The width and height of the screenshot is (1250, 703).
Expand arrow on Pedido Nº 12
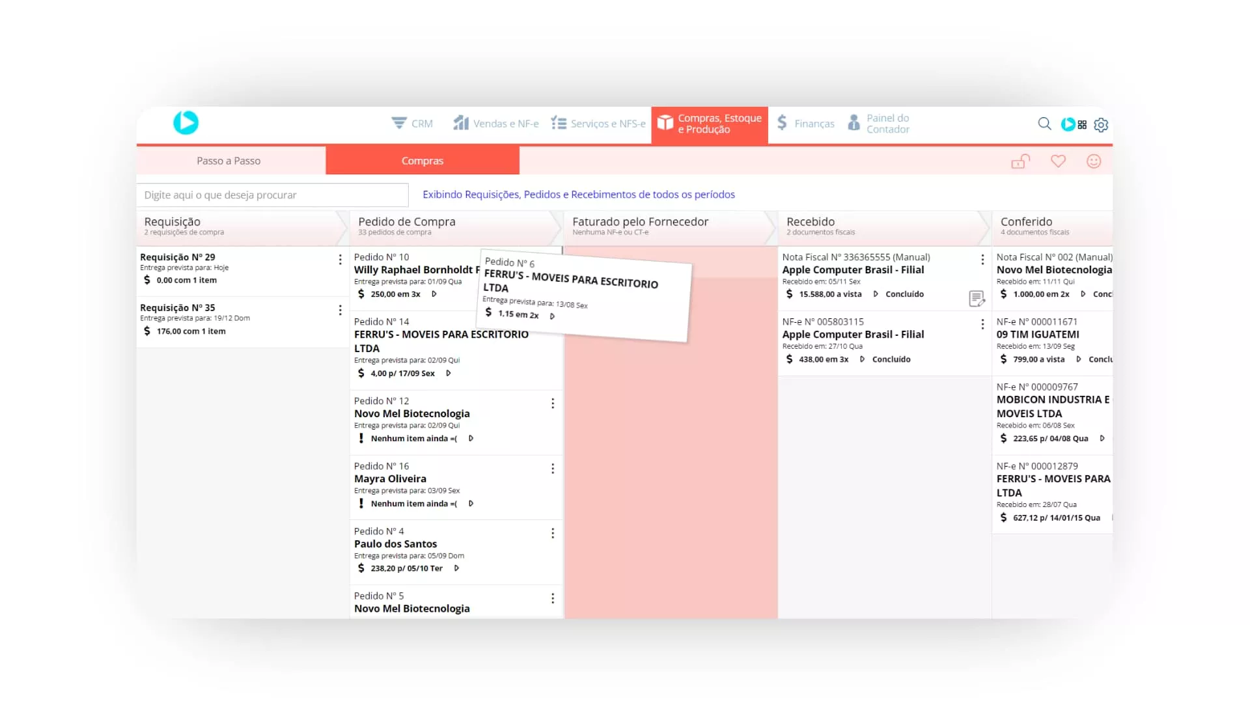[471, 439]
